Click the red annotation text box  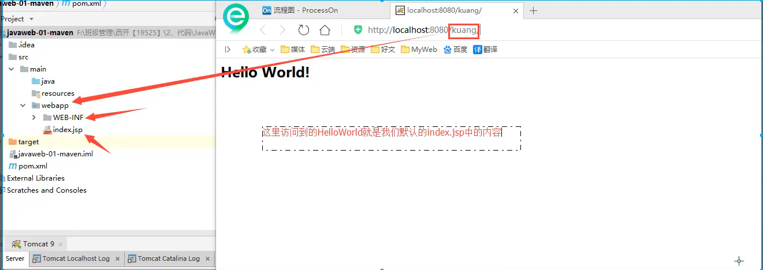[392, 138]
